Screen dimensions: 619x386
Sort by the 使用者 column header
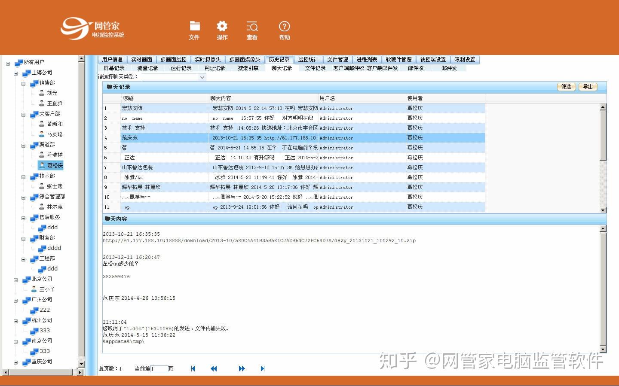[445, 98]
